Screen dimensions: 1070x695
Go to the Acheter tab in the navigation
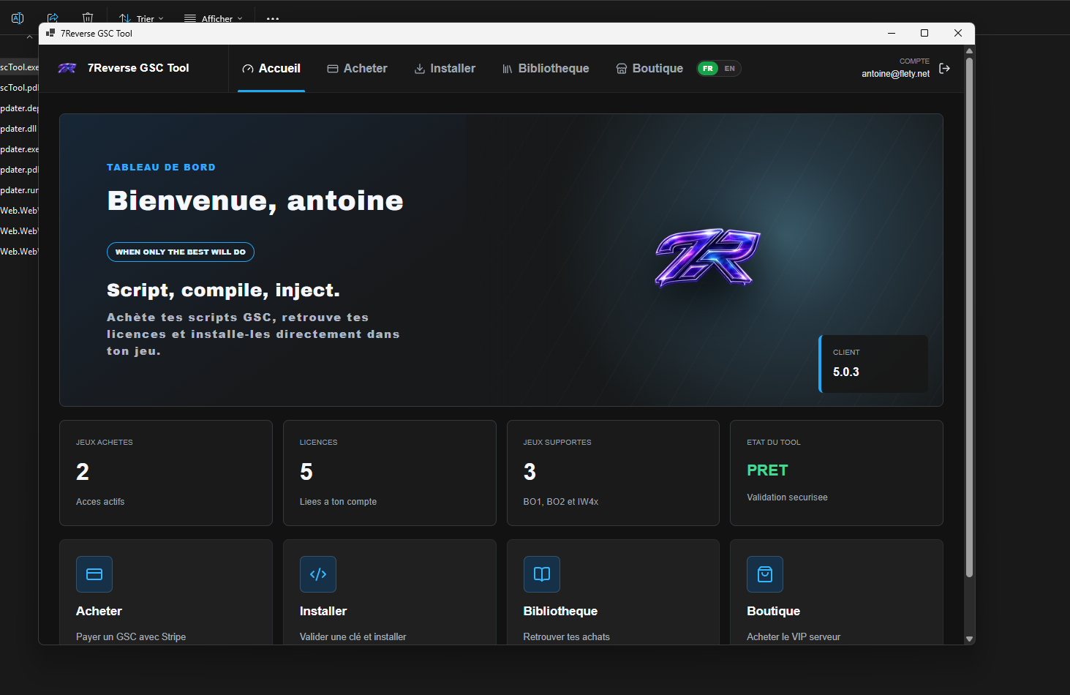pos(358,68)
